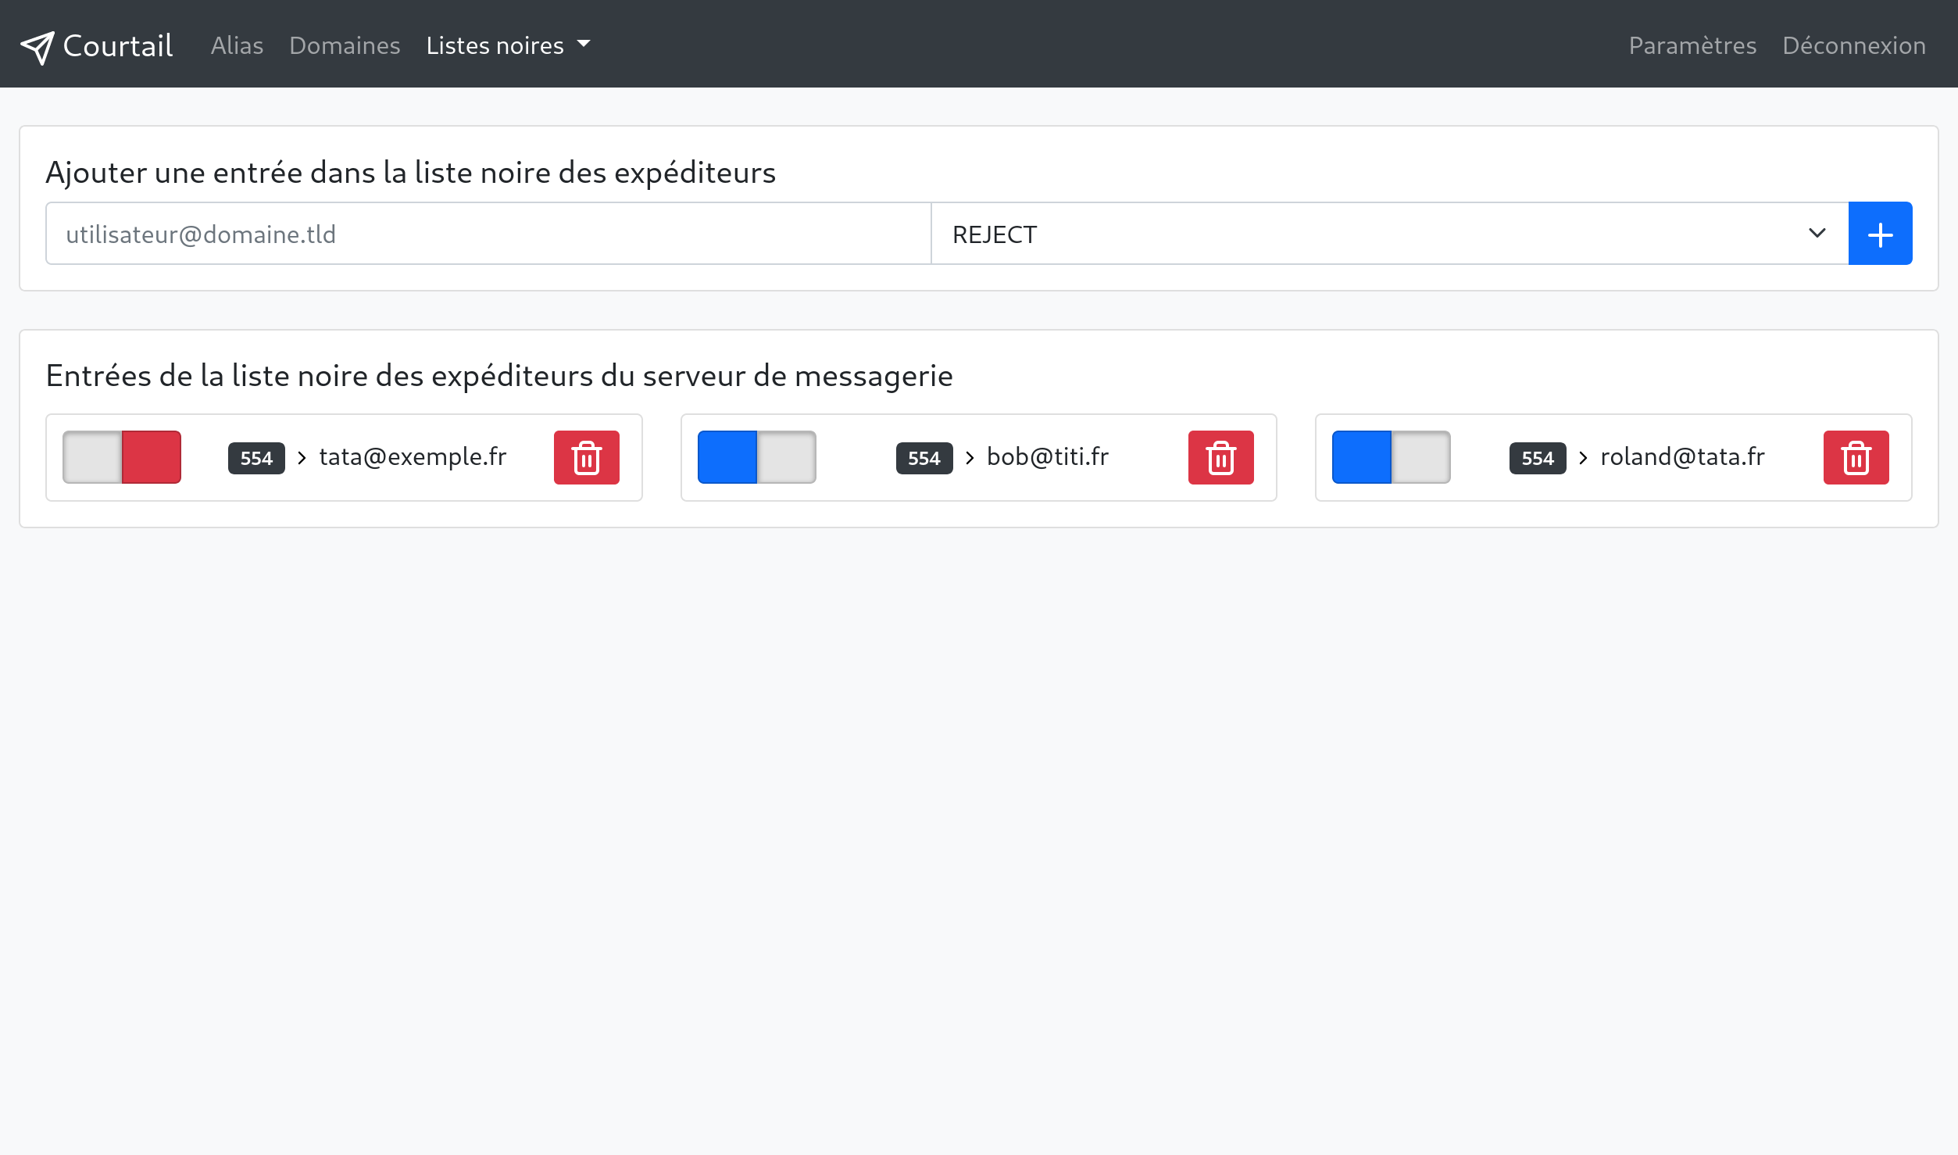
Task: Click the chevron arrow before bob@titi.fr
Action: 970,458
